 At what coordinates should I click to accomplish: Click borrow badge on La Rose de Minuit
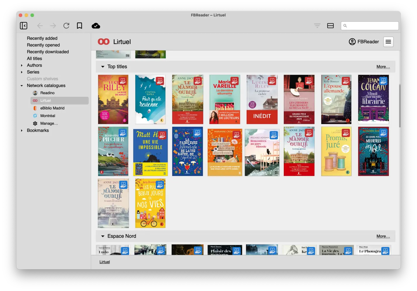coord(123,81)
